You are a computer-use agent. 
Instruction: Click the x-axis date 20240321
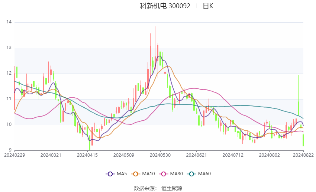[51, 155]
